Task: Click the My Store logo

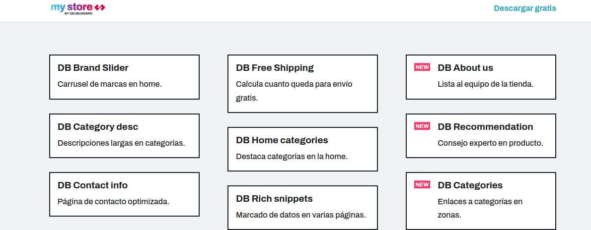Action: (x=78, y=8)
